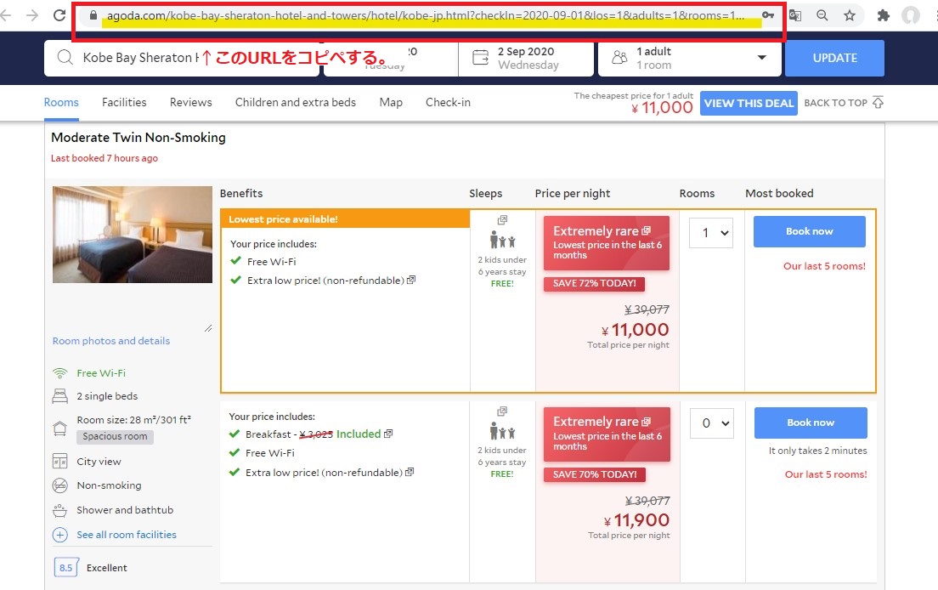
Task: Open Rooms quantity dropdown showing 1
Action: (x=711, y=232)
